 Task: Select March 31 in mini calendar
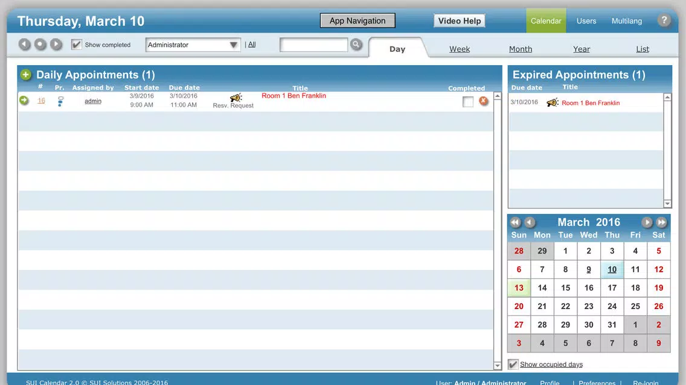(x=612, y=324)
